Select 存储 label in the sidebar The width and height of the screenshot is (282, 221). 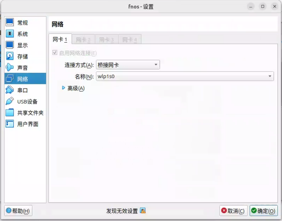coord(22,56)
